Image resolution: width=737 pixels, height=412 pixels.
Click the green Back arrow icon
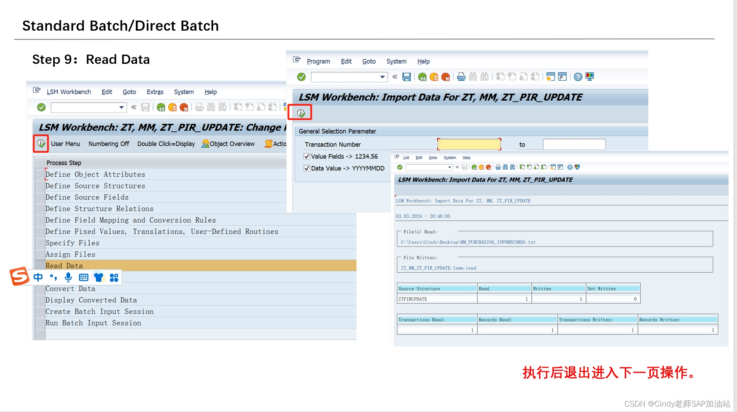point(422,76)
